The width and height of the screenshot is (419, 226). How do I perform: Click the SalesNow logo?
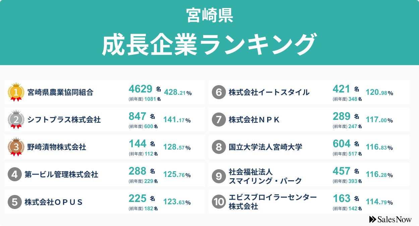point(390,219)
